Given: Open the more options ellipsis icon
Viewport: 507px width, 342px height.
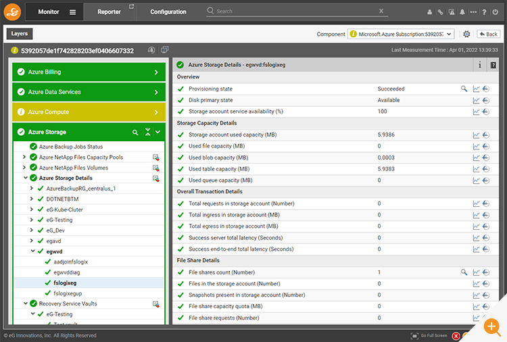Looking at the screenshot, I should [x=473, y=12].
